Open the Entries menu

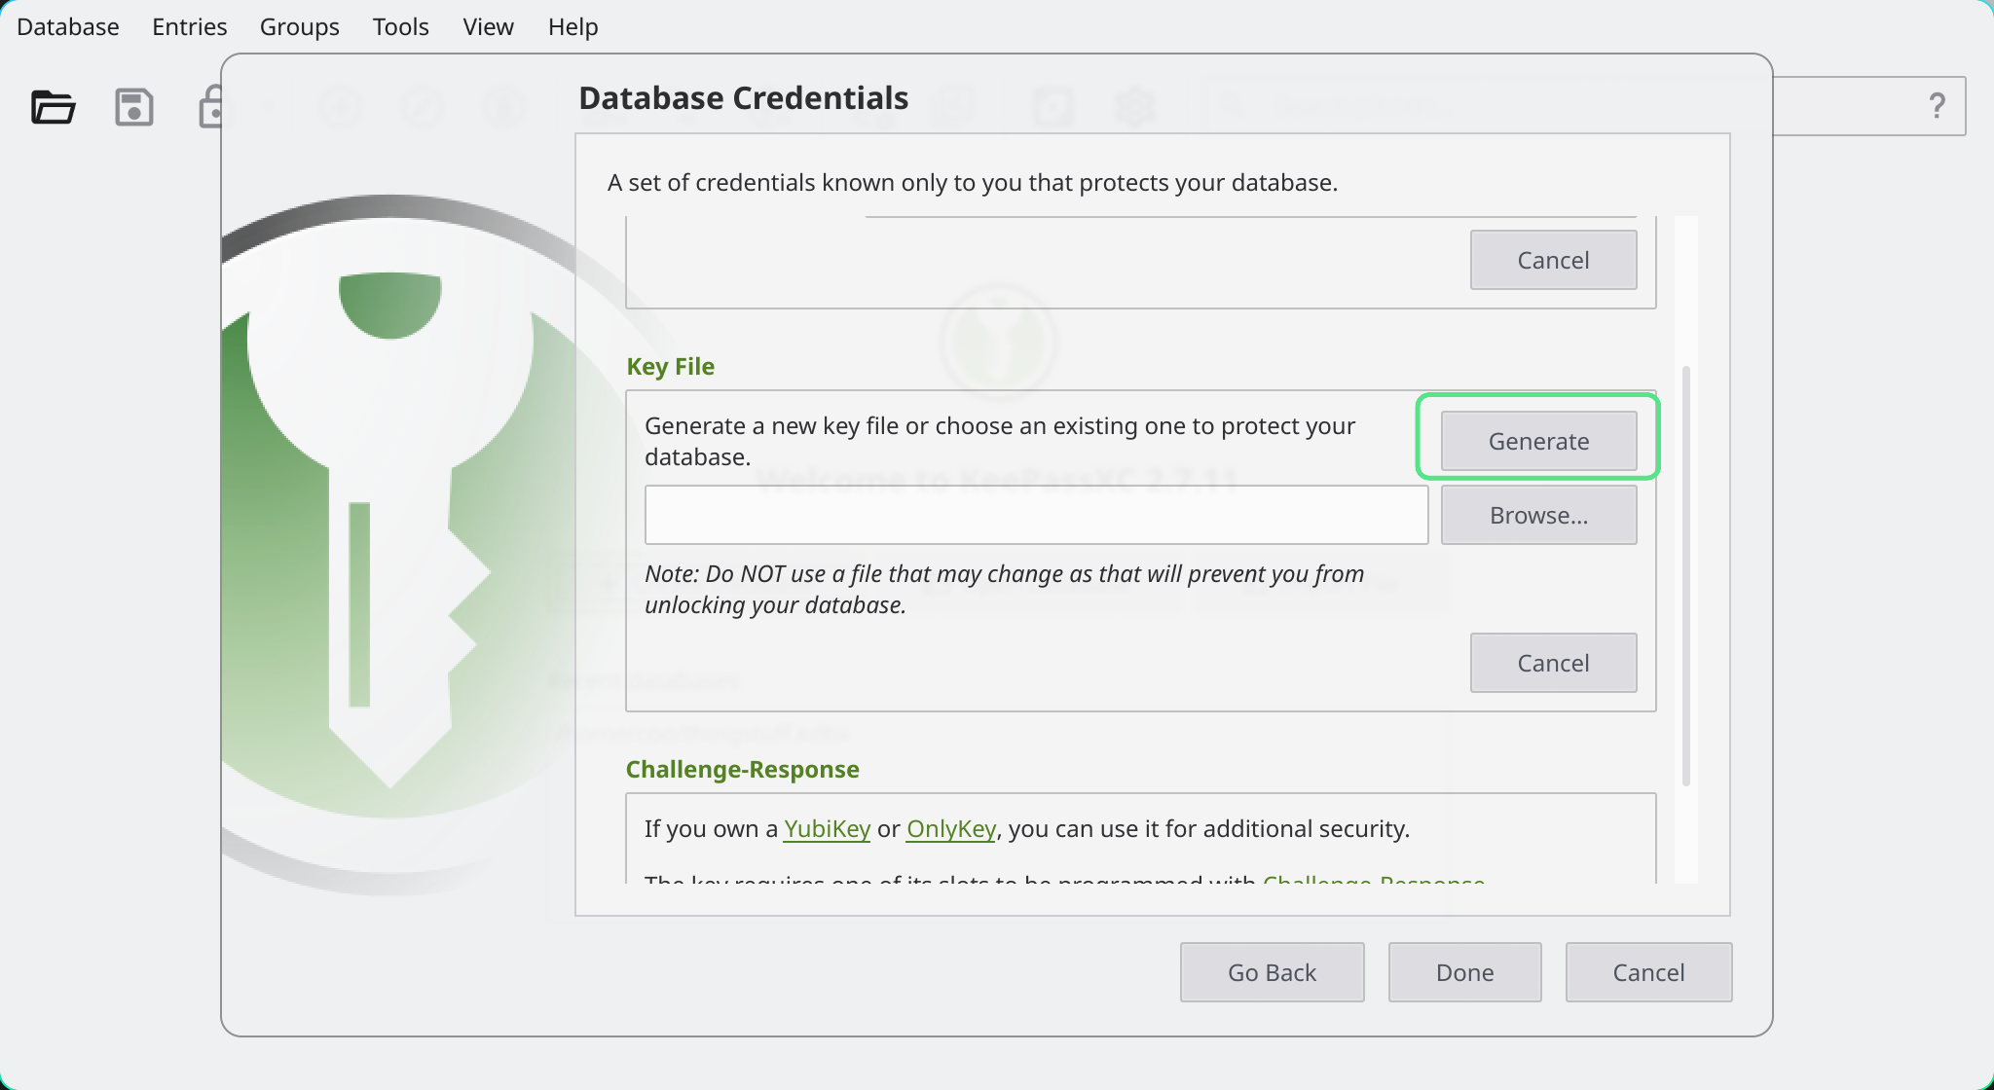pos(189,26)
